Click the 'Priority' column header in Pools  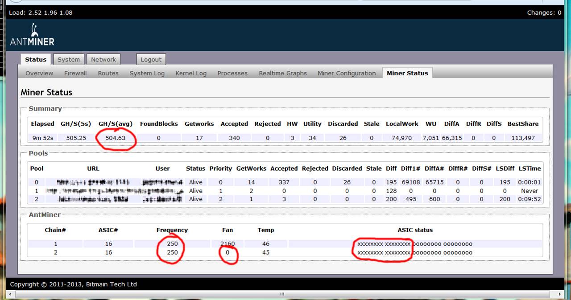coord(221,168)
